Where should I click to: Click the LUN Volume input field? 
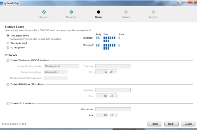[113, 109]
